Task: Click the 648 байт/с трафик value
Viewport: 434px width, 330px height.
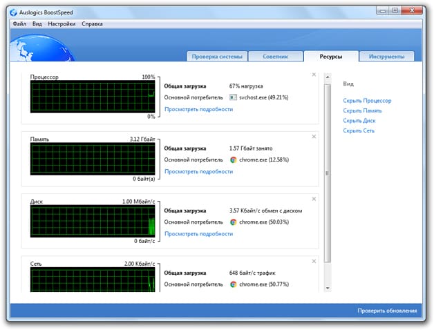Action: click(252, 273)
